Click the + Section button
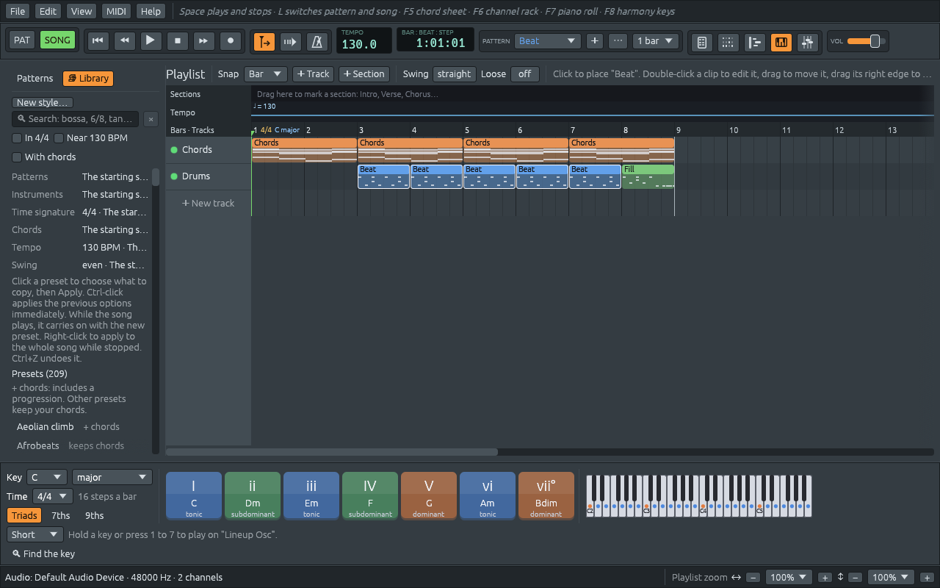The width and height of the screenshot is (940, 588). (x=364, y=74)
